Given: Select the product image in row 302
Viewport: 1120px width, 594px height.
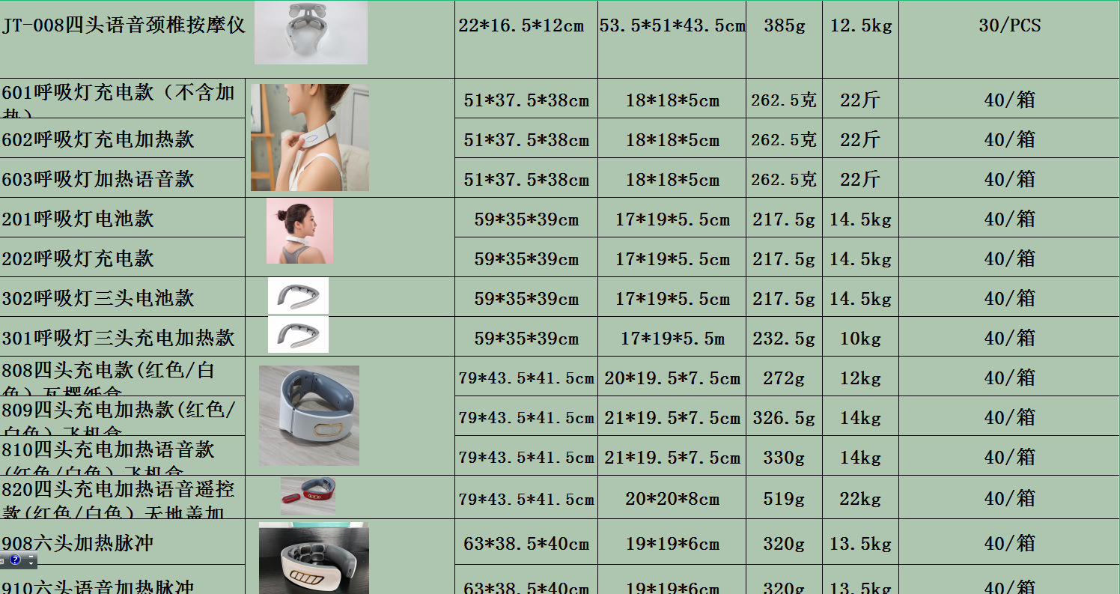Looking at the screenshot, I should point(298,296).
